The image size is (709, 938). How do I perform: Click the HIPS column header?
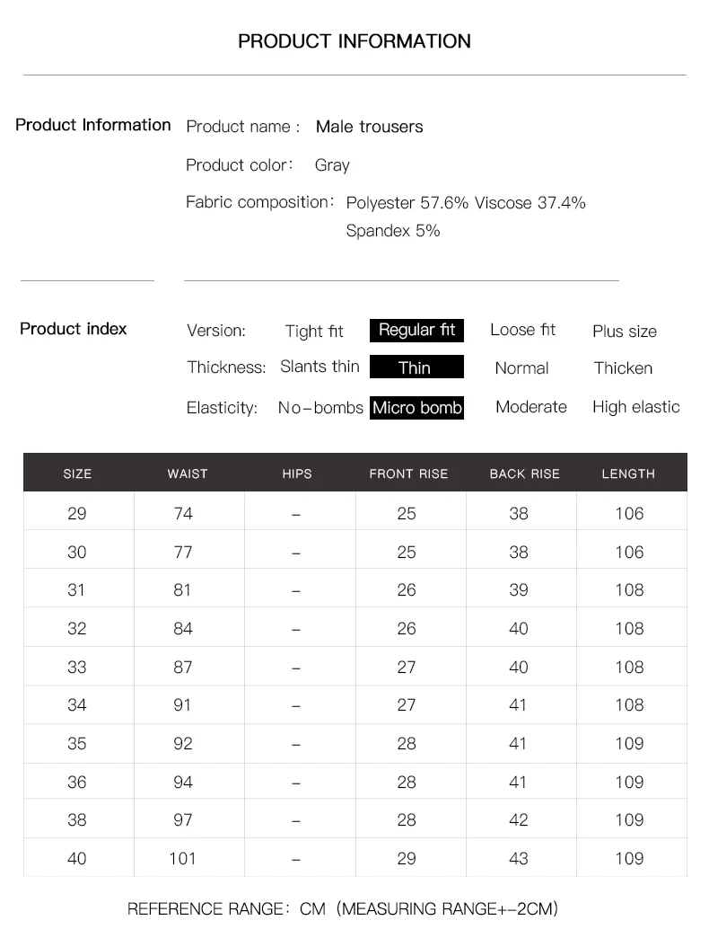point(297,473)
